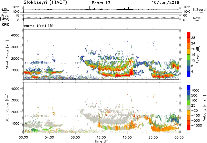Click the Beam 13 label
207x143 pixels.
click(x=101, y=3)
